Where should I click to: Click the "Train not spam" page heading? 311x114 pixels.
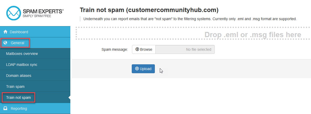(149, 10)
